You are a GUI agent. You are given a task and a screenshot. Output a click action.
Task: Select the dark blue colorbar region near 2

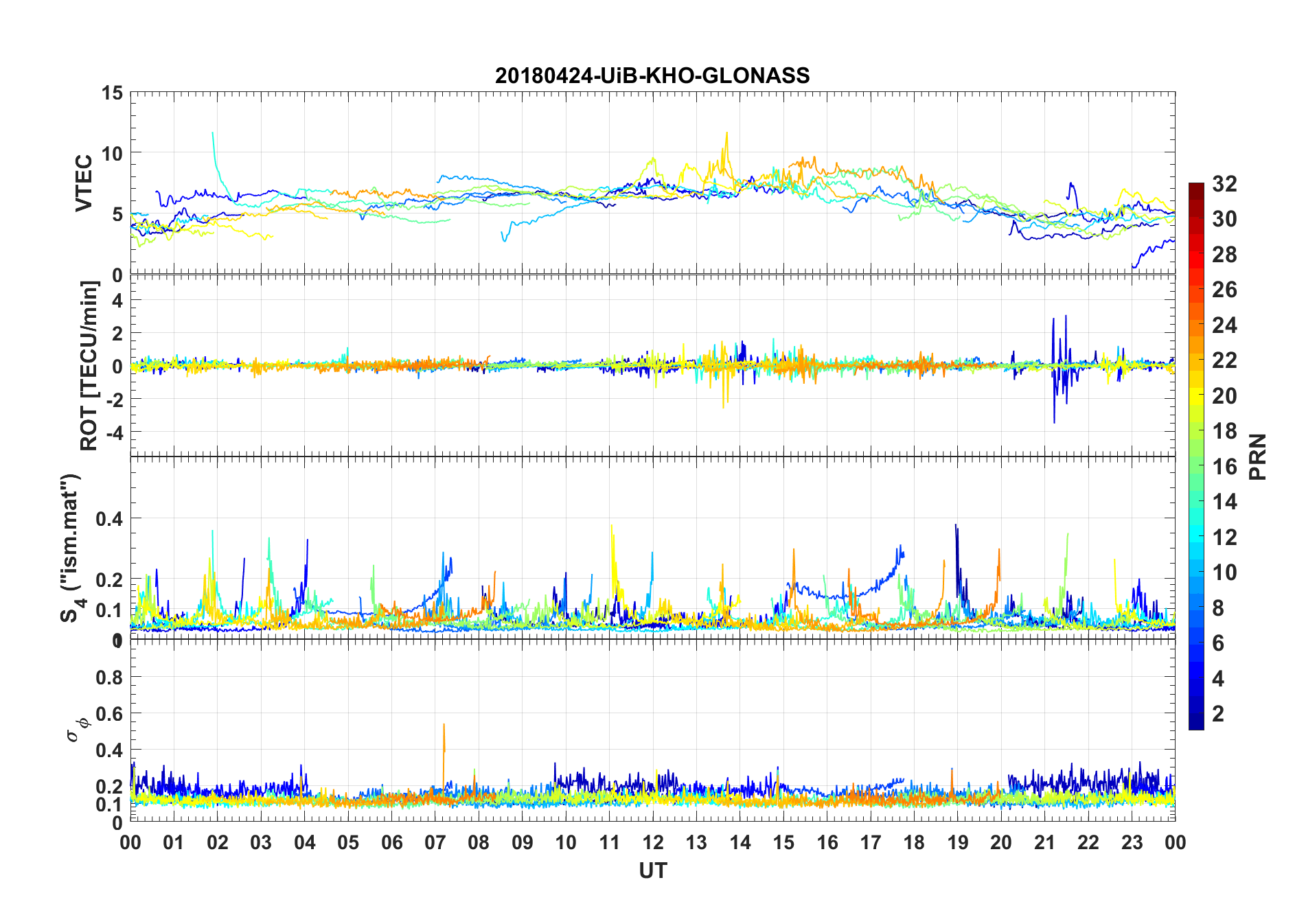[x=1196, y=714]
